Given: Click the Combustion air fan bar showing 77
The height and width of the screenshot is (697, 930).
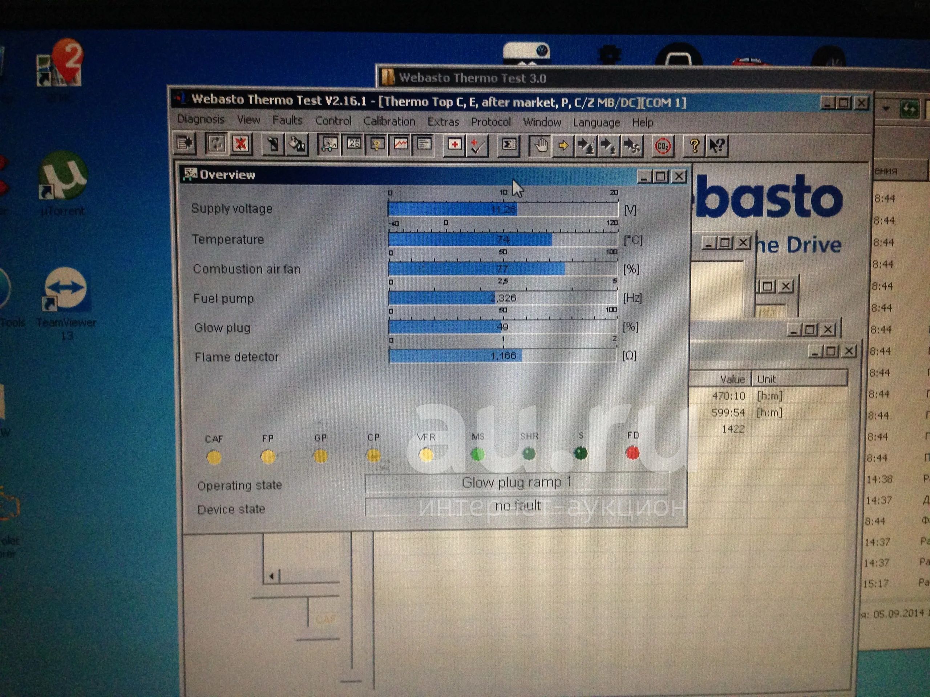Looking at the screenshot, I should (x=503, y=269).
